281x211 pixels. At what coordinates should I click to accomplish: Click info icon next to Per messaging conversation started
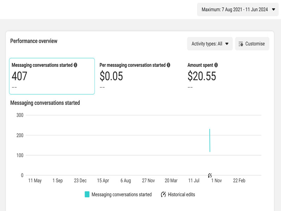click(169, 65)
